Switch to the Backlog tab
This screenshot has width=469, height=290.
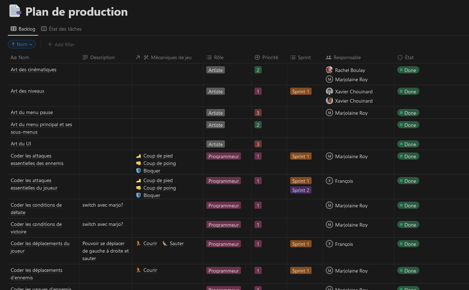point(23,29)
